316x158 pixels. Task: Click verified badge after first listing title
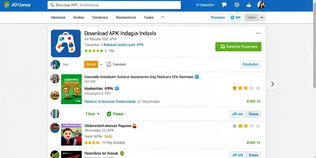coord(197,77)
